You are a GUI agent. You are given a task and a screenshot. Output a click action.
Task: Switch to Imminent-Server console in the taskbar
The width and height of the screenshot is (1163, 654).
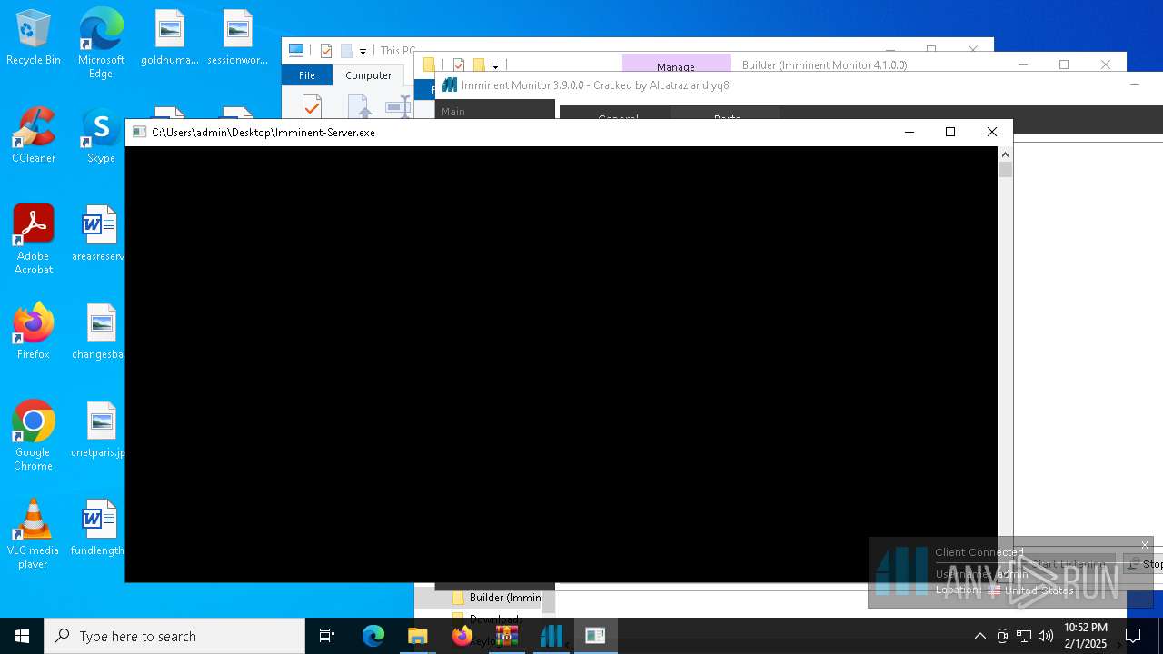coord(595,636)
